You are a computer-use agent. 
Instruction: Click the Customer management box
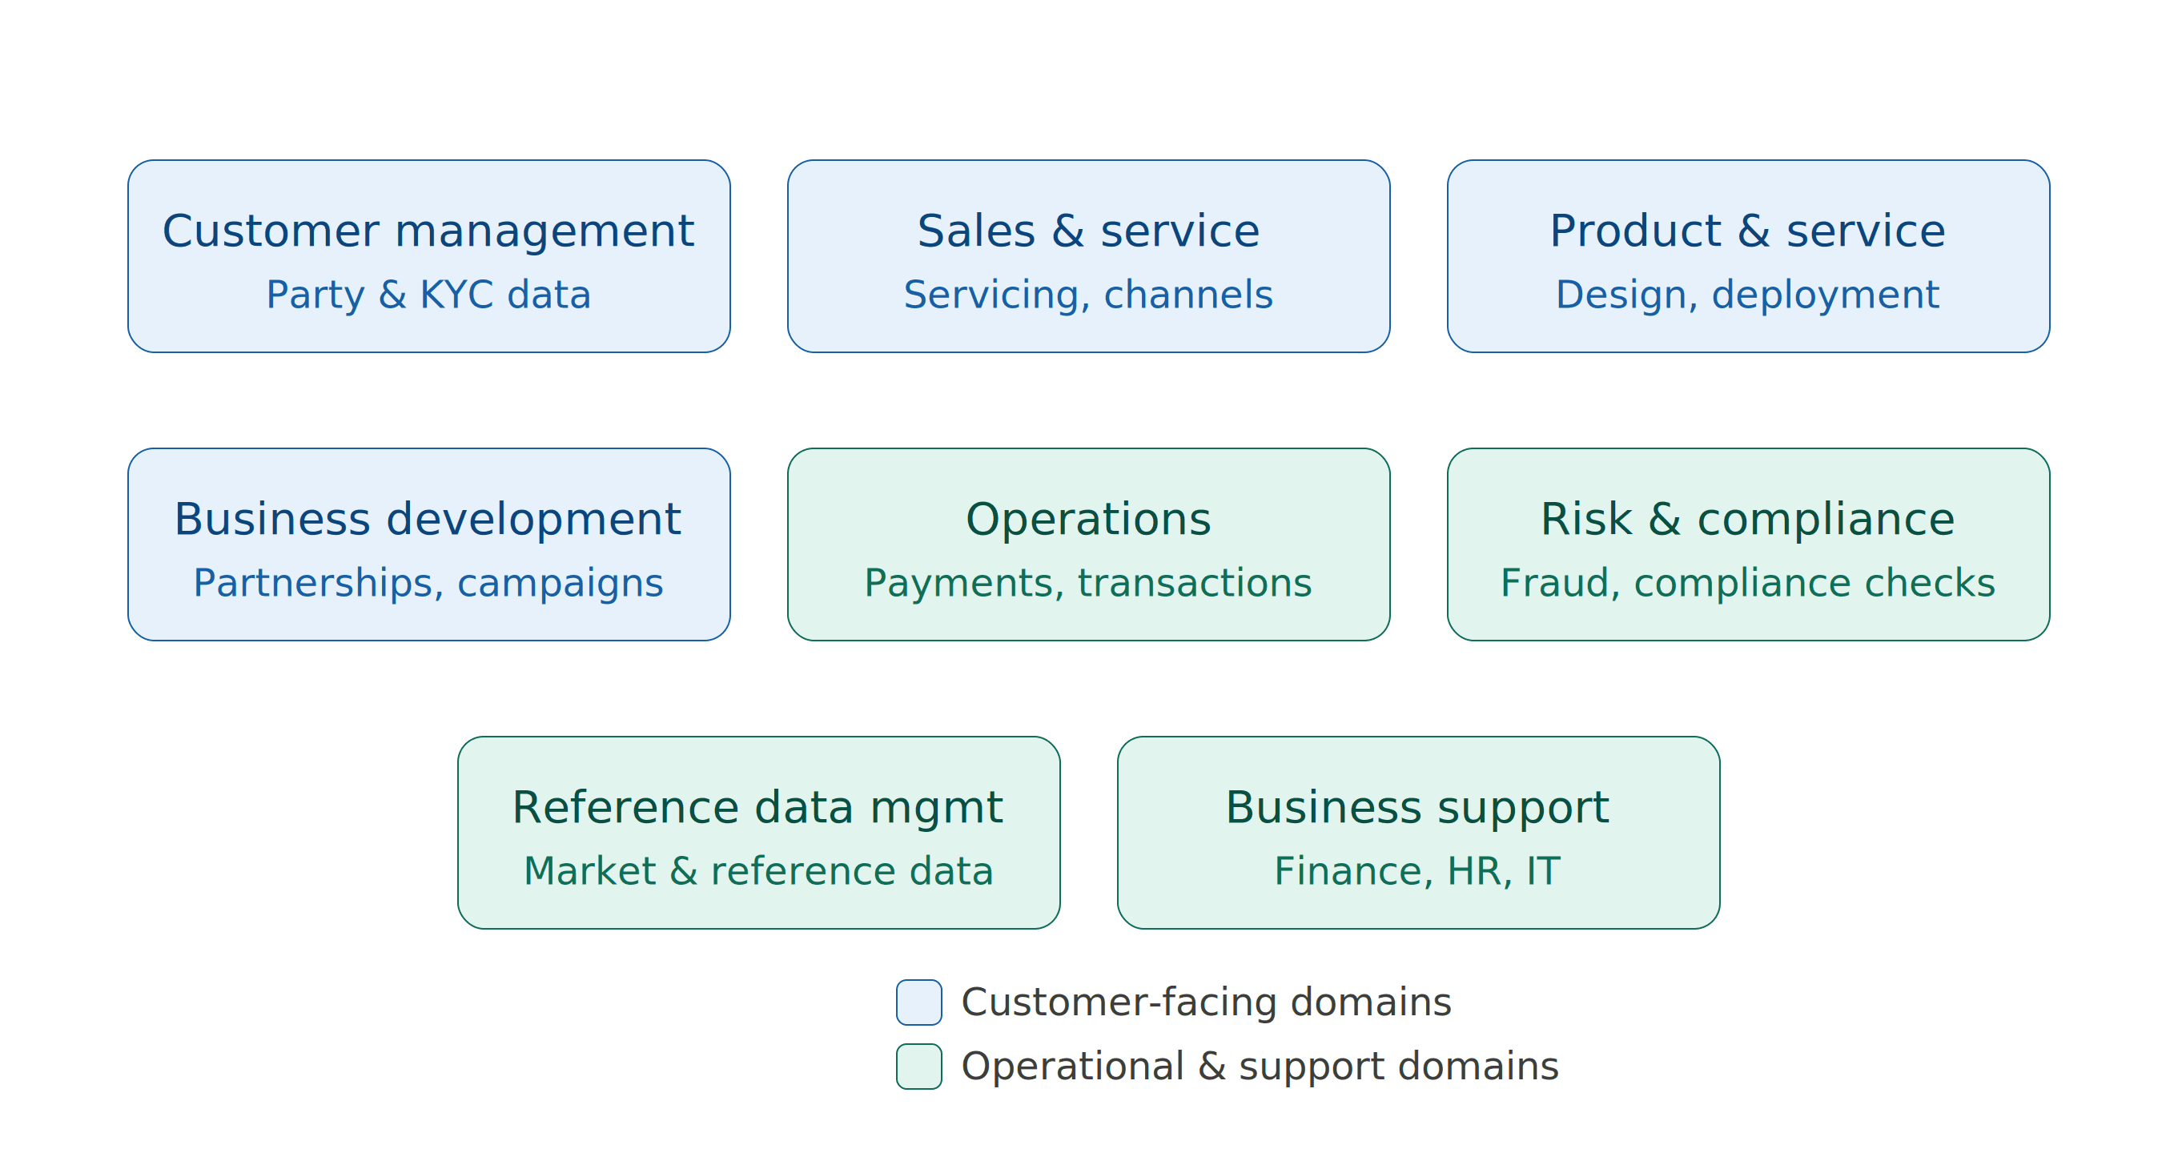click(428, 256)
